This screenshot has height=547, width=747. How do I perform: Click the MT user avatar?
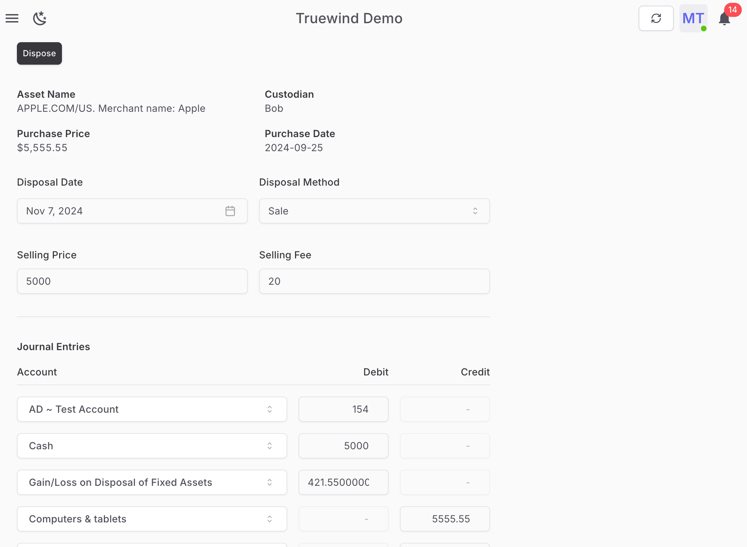(x=693, y=18)
